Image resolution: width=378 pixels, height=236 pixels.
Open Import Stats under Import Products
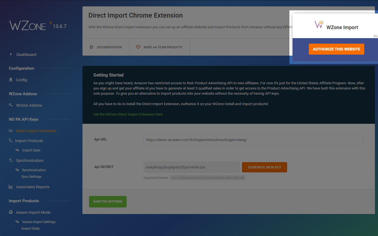point(31,150)
